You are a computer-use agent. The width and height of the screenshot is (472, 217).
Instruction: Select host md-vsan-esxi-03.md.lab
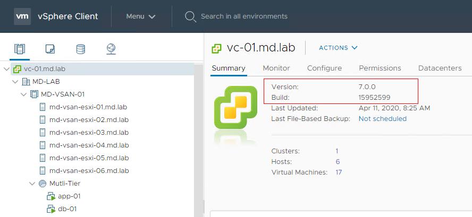point(89,133)
